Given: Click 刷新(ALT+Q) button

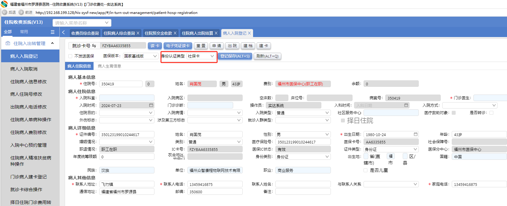Looking at the screenshot, I should click(267, 56).
